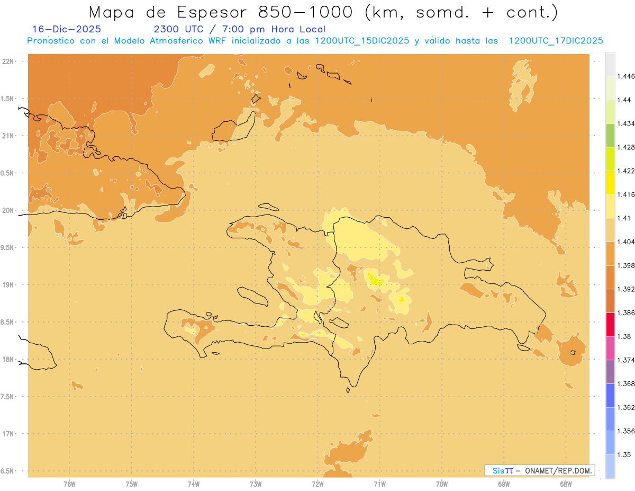The width and height of the screenshot is (635, 491).
Task: Click the '1.44' colorbar value
Action: 624,100
